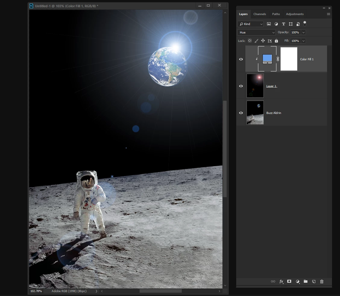Click scroll down arrow of document window
340x296 pixels.
tap(225, 285)
